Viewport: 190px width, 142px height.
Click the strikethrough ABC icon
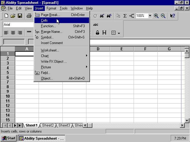(x=96, y=25)
